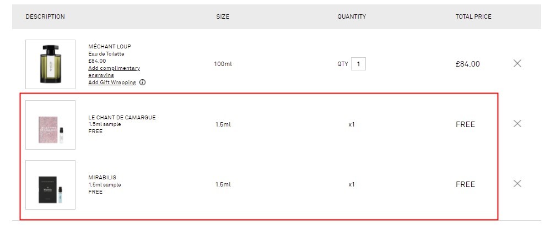Screen dimensions: 545x225
Task: Select the Add Gift Wrapping link
Action: [112, 83]
